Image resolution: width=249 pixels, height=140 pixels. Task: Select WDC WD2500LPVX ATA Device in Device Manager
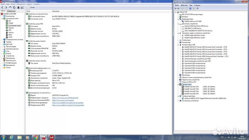(198, 31)
